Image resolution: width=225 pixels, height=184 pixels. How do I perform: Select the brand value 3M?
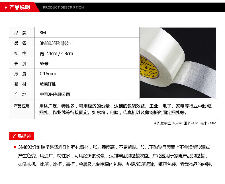coord(43,33)
